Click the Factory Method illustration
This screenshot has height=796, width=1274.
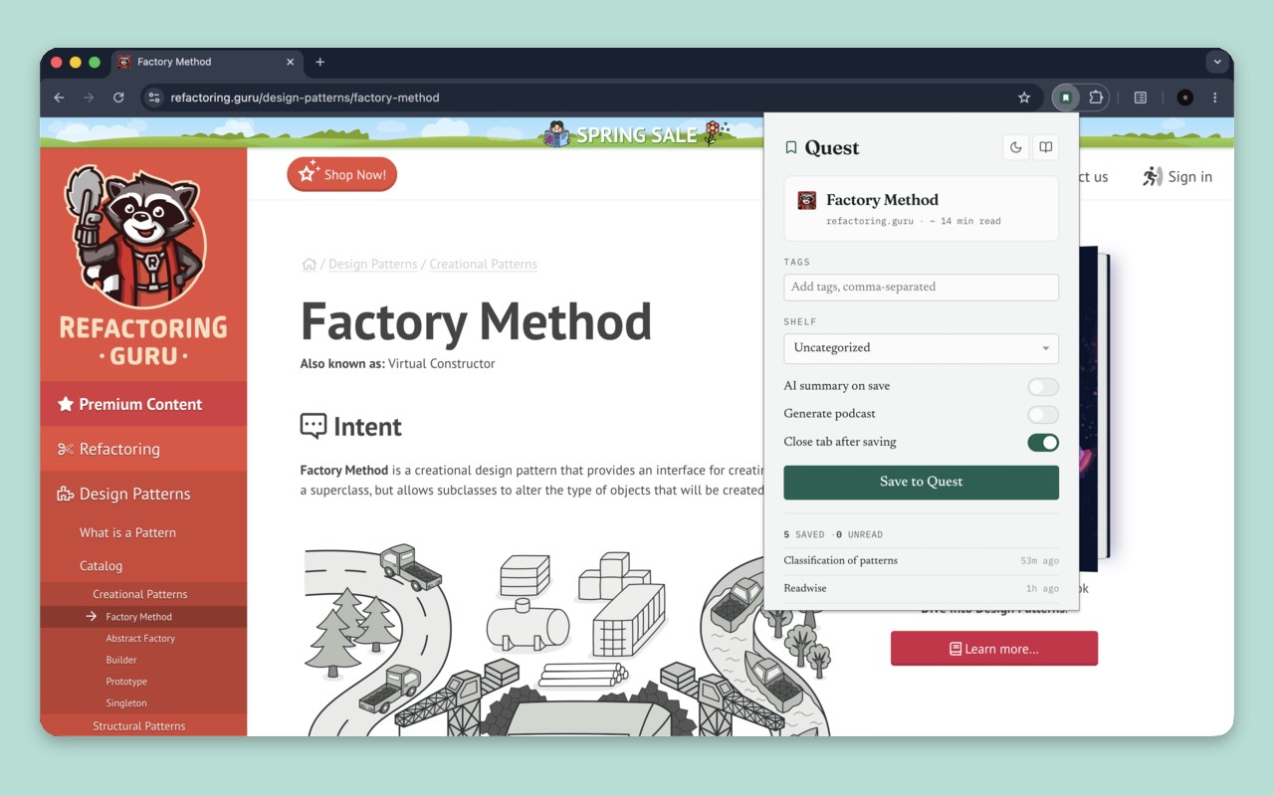click(x=567, y=639)
